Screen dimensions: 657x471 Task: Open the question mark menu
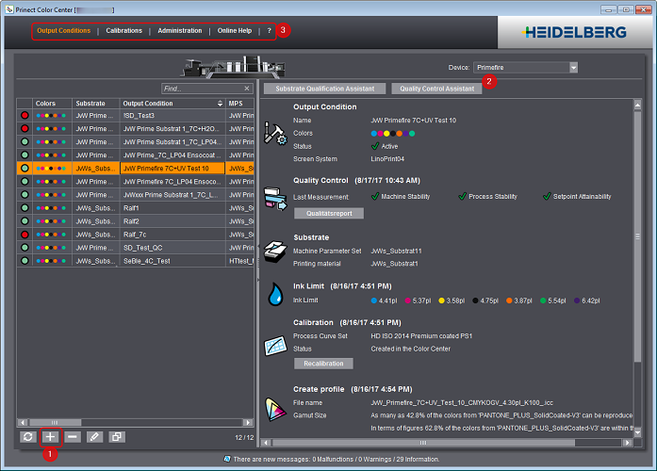269,30
